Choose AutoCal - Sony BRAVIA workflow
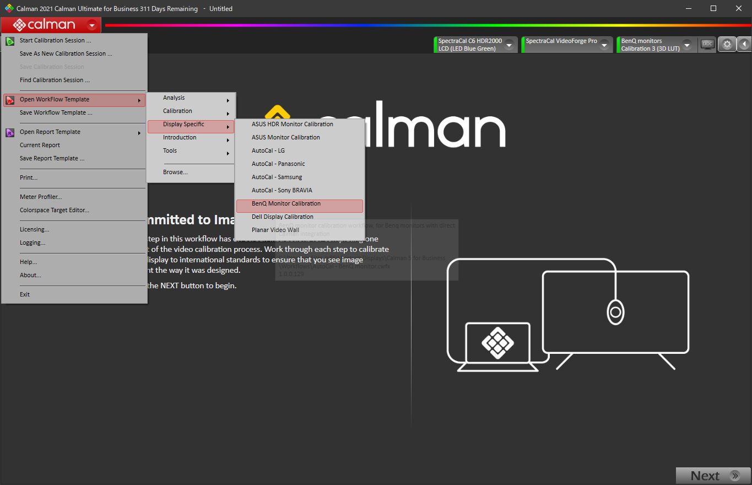 [x=300, y=190]
